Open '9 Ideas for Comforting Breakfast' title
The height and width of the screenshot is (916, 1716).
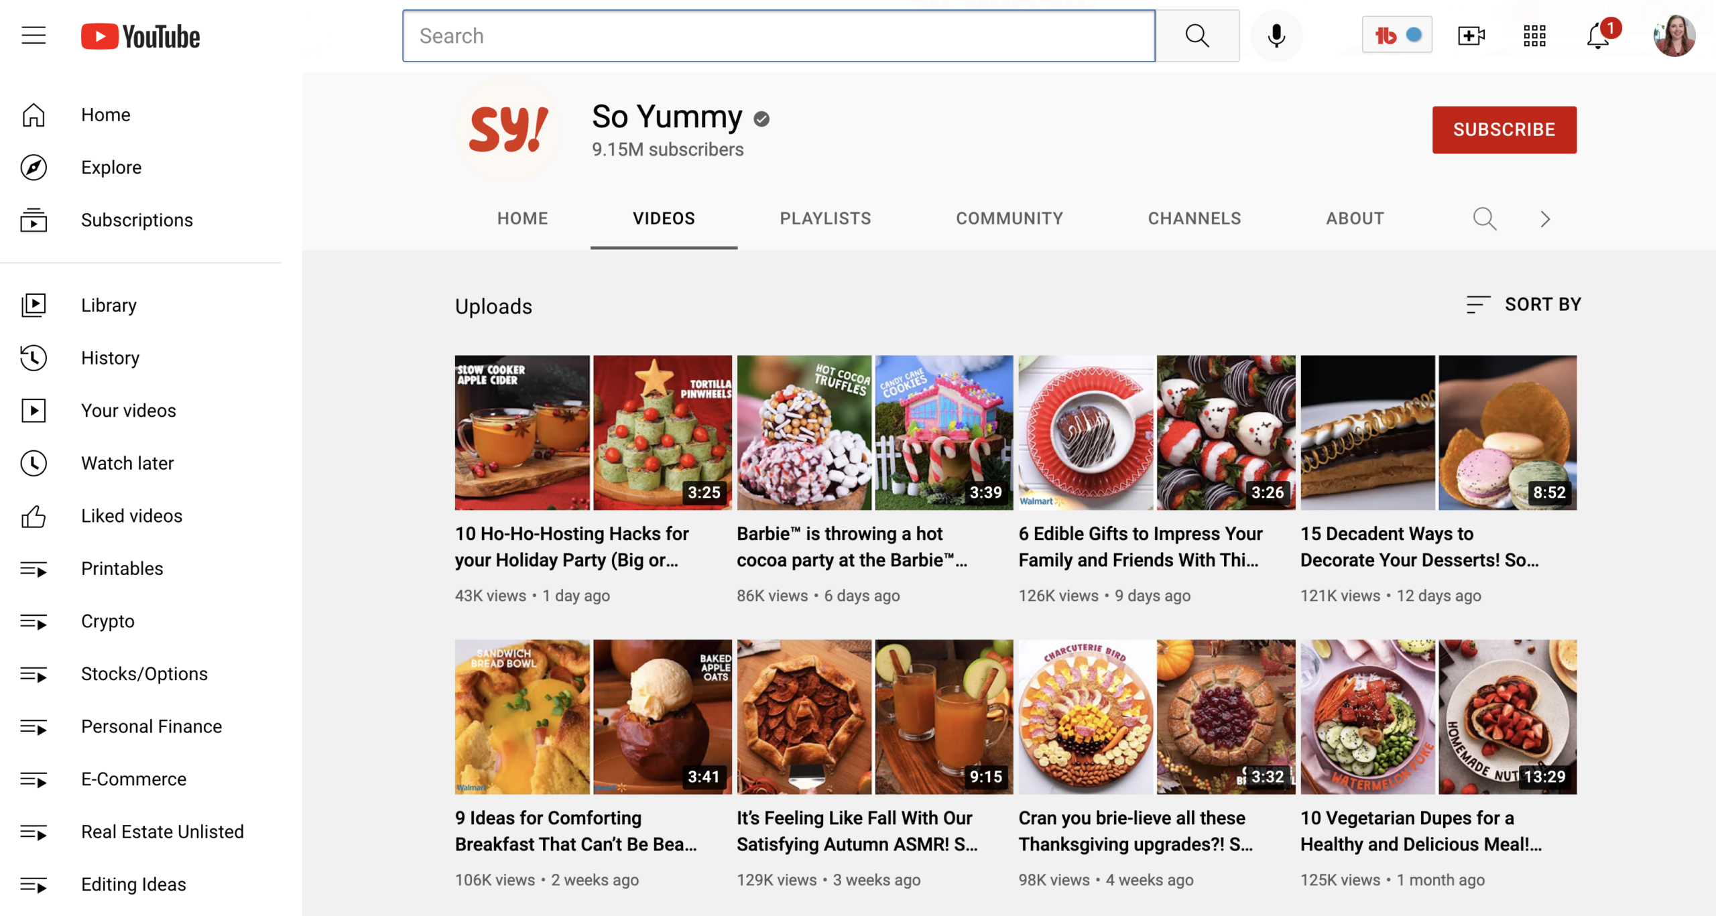pyautogui.click(x=576, y=831)
